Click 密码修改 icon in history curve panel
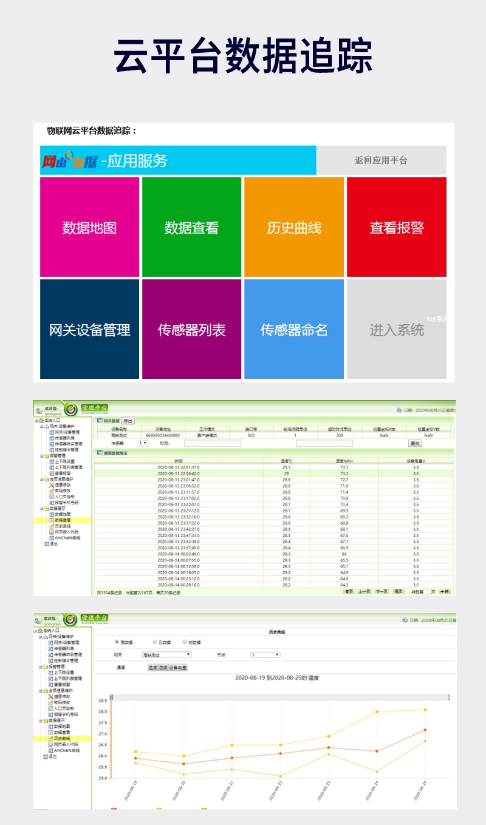 [x=51, y=702]
